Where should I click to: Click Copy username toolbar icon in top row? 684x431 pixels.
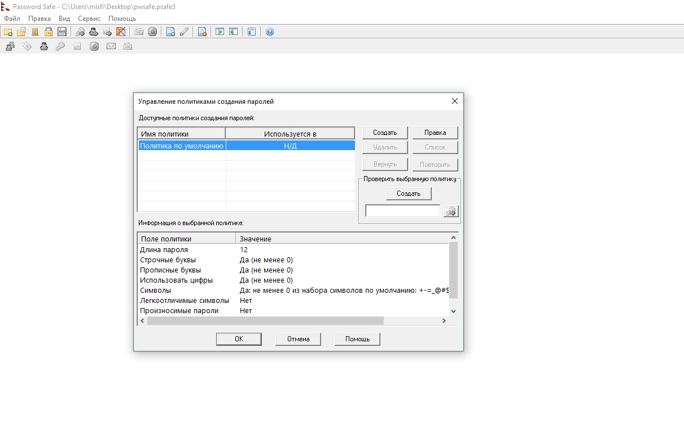point(94,32)
